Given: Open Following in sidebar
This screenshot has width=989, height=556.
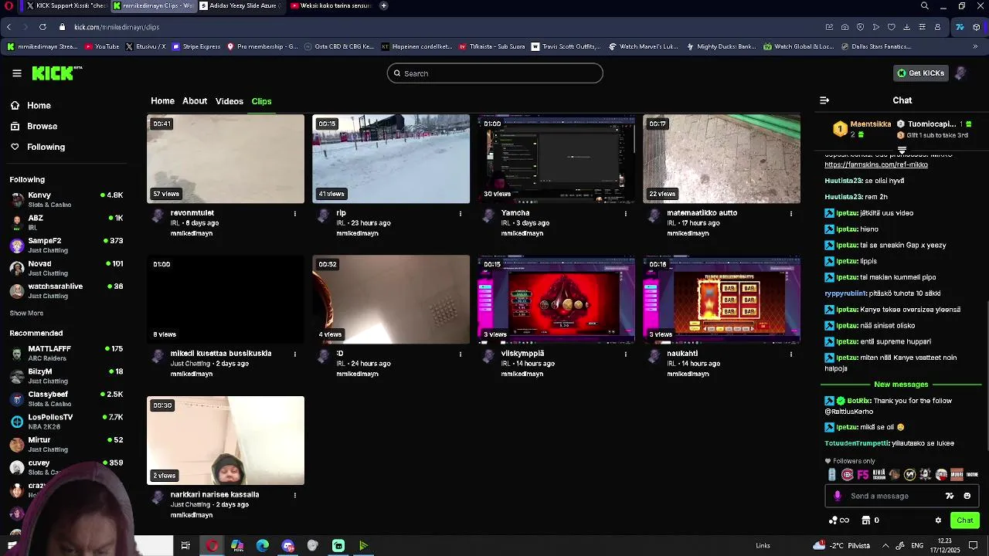Looking at the screenshot, I should (37, 147).
